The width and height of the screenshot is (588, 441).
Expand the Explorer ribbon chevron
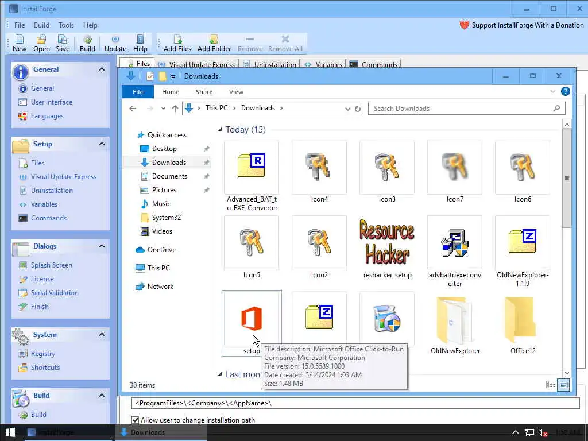pyautogui.click(x=553, y=91)
